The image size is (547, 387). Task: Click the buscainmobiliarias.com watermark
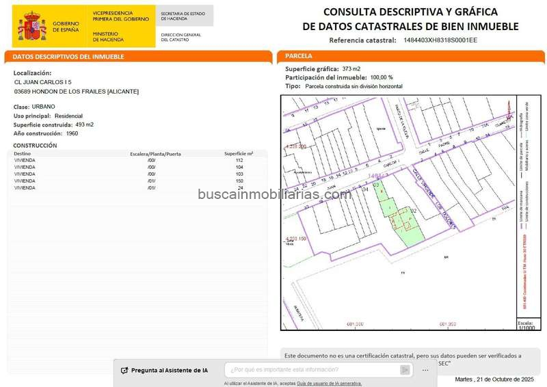click(x=274, y=195)
